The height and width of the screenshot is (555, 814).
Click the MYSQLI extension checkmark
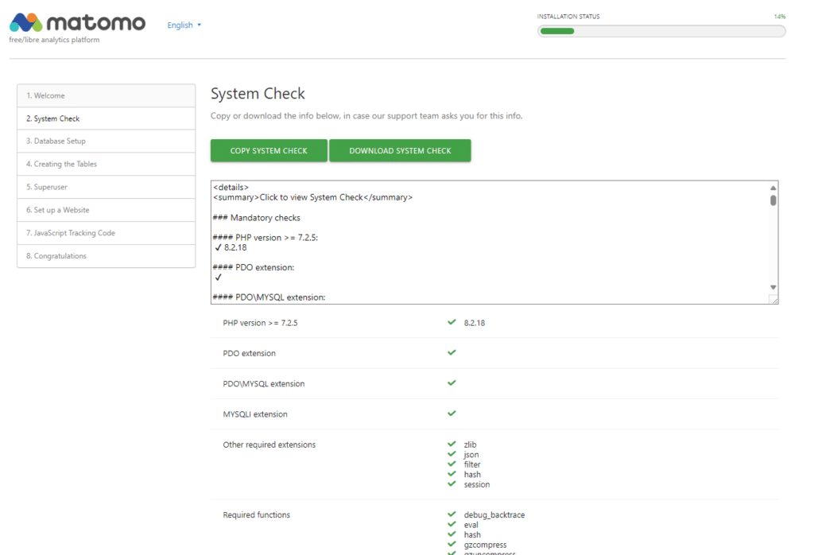452,413
